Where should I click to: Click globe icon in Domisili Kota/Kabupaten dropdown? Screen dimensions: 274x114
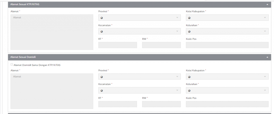tap(189, 77)
